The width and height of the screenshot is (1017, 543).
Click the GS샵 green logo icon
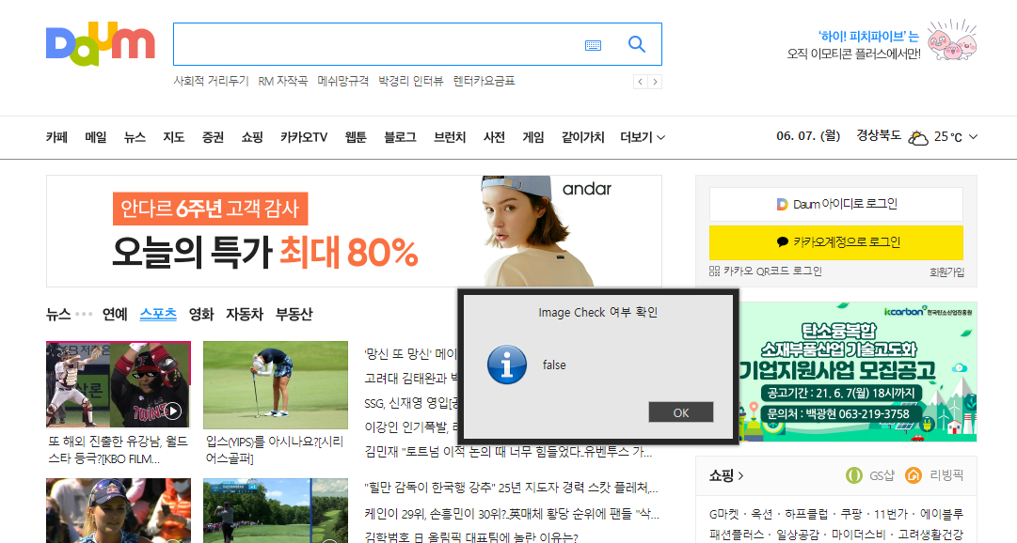[x=854, y=475]
